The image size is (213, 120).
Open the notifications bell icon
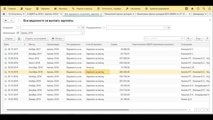pyautogui.click(x=209, y=9)
